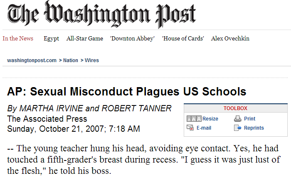Open the Reprints link

(254, 128)
